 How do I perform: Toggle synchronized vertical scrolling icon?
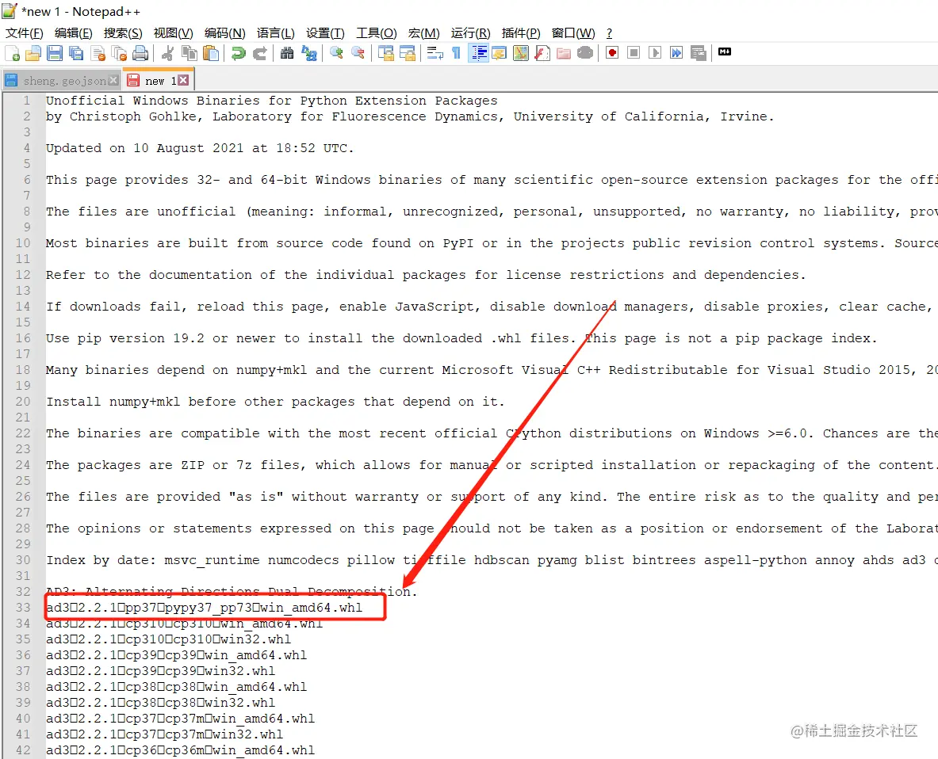click(386, 53)
